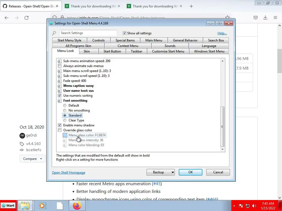The image size is (282, 211).
Task: Click gear icon beside Main menu scroll speed
Action: point(59,71)
